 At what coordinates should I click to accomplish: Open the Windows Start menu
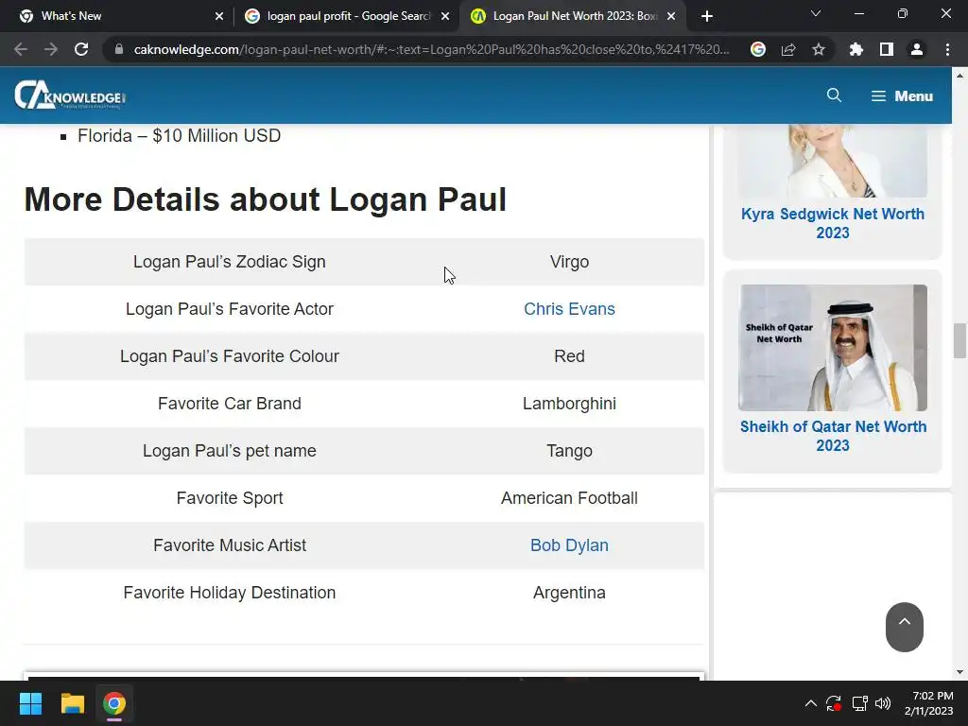(x=30, y=703)
